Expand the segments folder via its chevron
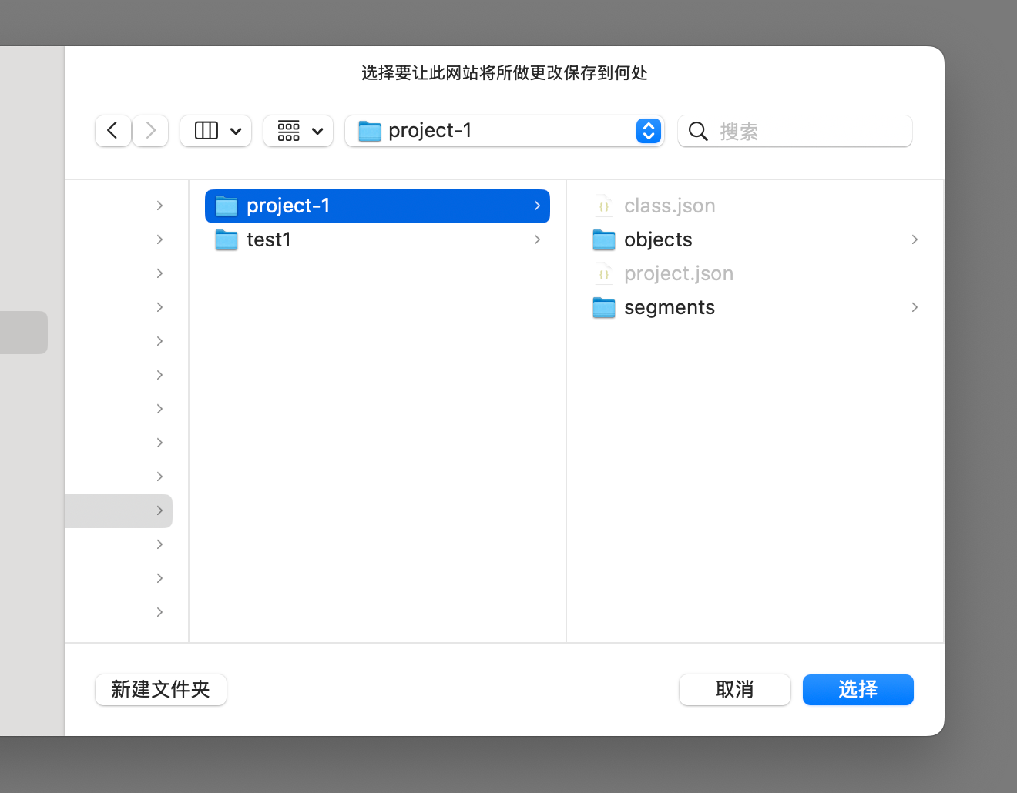Viewport: 1017px width, 793px height. (x=915, y=307)
